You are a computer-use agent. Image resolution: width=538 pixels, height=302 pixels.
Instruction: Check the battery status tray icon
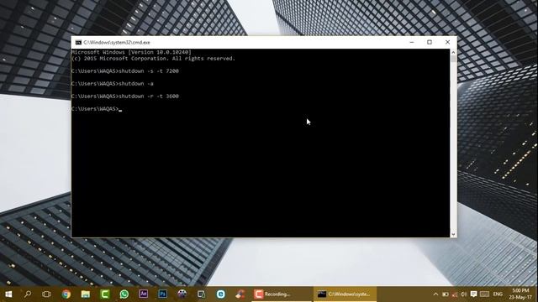point(445,294)
